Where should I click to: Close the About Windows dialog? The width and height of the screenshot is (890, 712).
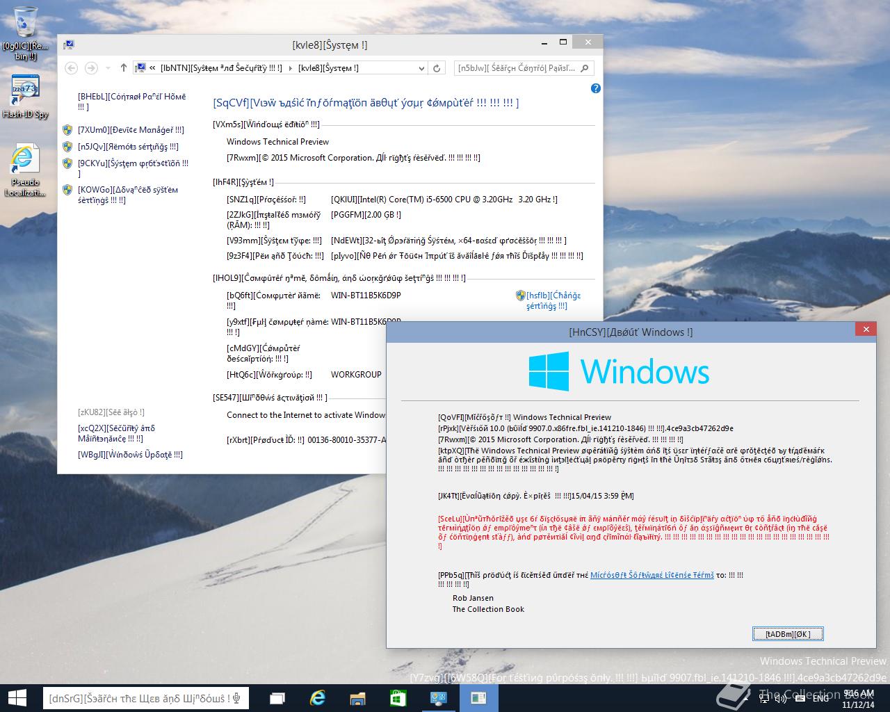point(866,329)
